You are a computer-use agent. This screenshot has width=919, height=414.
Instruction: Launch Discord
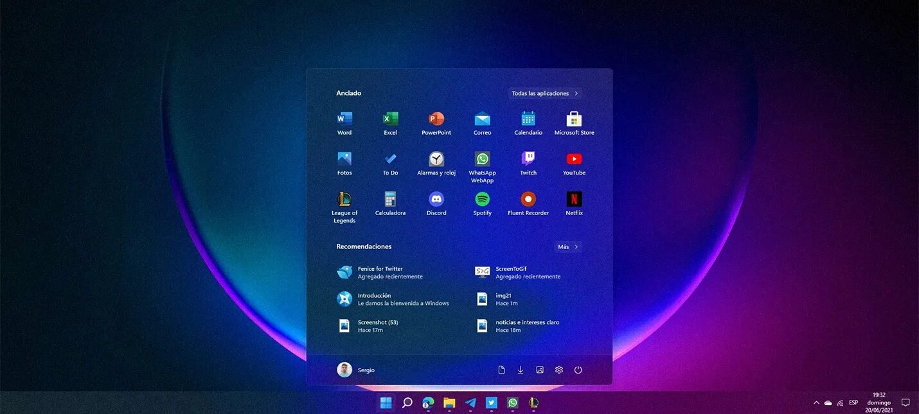(436, 203)
